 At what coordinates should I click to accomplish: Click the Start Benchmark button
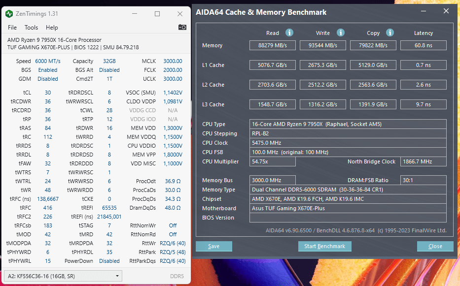(324, 246)
